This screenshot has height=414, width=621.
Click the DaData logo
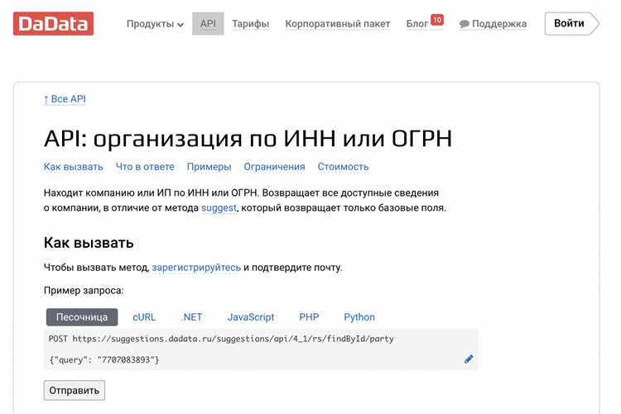(54, 24)
